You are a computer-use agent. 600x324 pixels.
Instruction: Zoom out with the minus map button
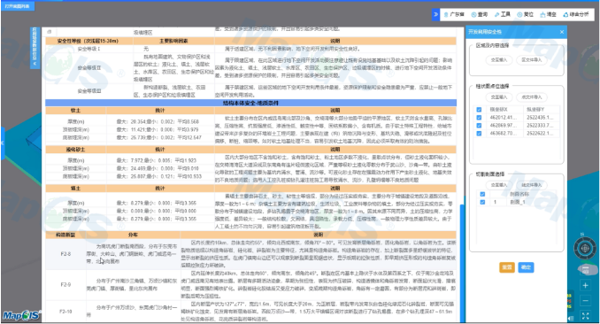(x=585, y=301)
